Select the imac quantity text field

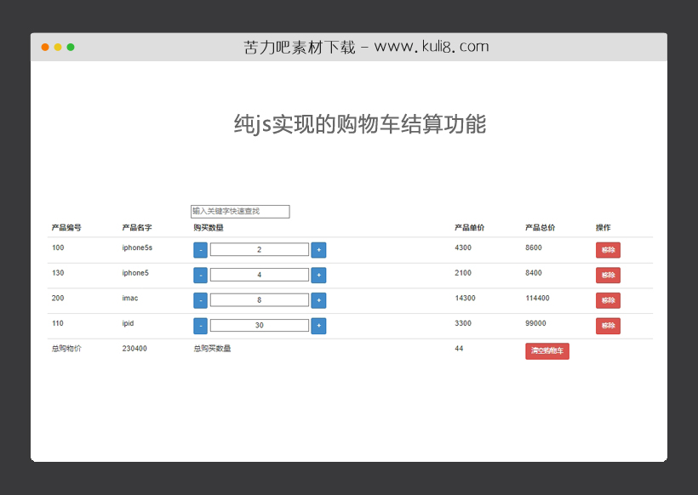point(259,299)
